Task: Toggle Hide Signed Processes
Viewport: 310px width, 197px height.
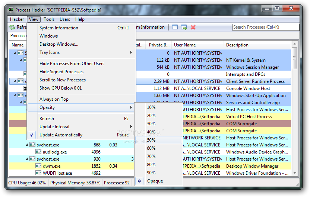Action: point(82,72)
